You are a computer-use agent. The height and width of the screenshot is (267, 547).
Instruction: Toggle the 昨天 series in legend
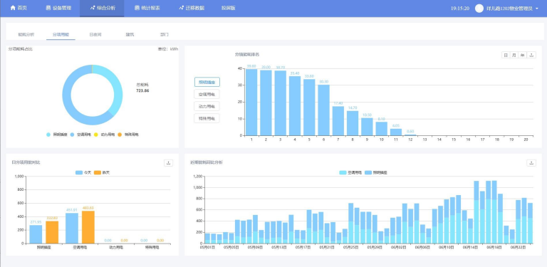coord(102,172)
